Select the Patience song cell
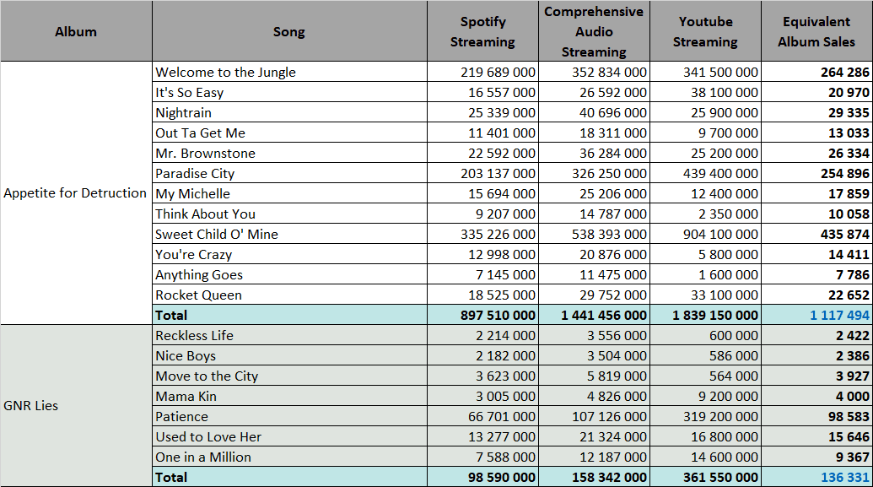 289,416
